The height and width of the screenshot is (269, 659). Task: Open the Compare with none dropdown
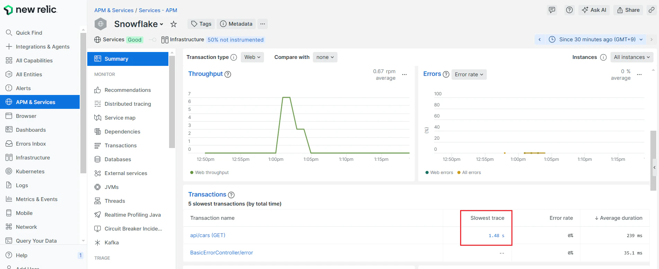[325, 57]
